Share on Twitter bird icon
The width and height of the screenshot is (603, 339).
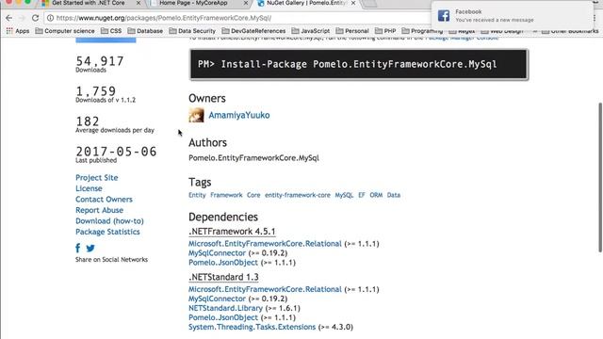(x=90, y=249)
